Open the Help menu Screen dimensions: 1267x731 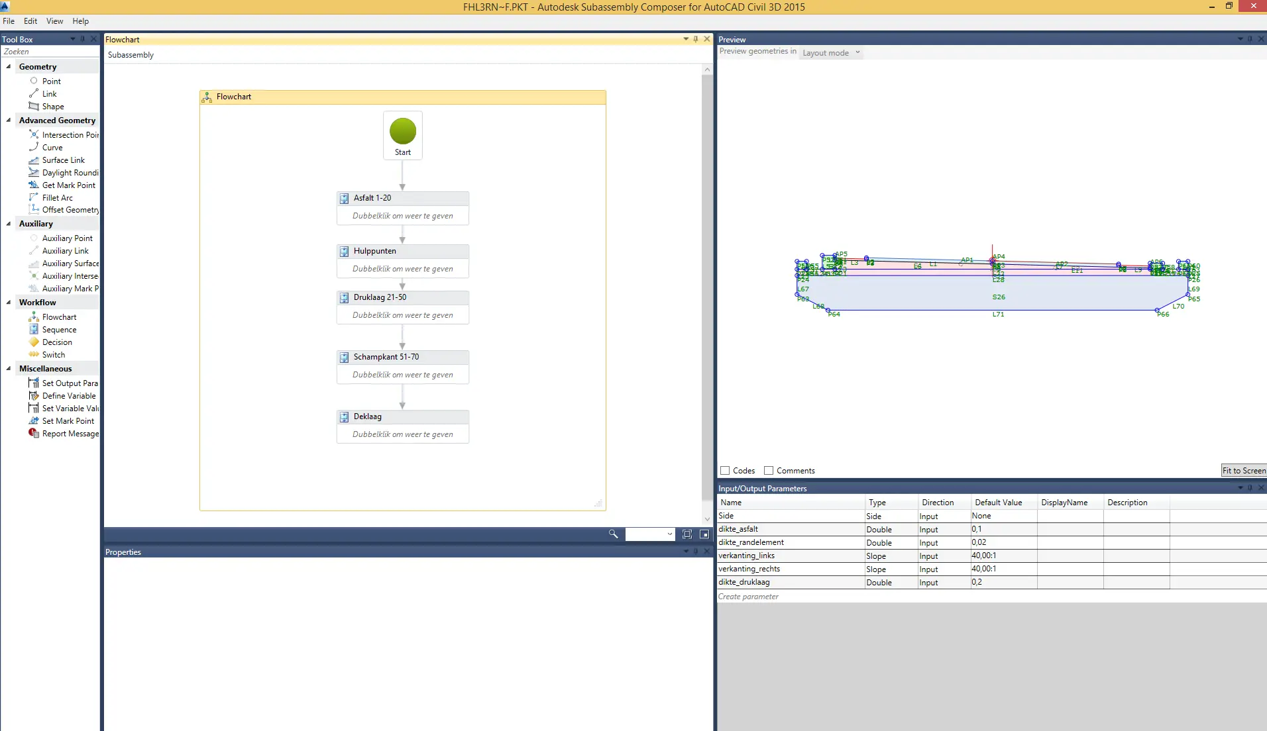pyautogui.click(x=81, y=21)
